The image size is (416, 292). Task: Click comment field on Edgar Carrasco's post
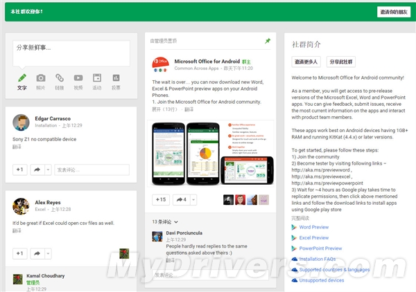tap(92, 170)
